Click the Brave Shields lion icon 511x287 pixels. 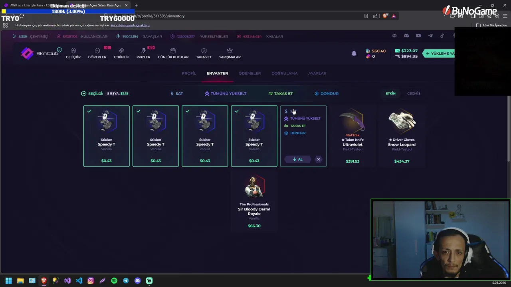click(x=385, y=16)
